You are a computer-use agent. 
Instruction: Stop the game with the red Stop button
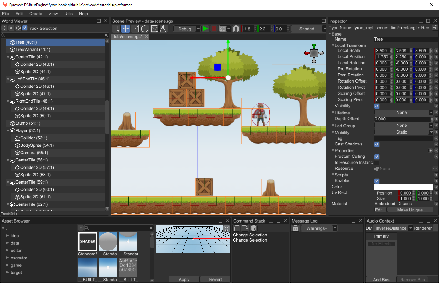pyautogui.click(x=214, y=29)
